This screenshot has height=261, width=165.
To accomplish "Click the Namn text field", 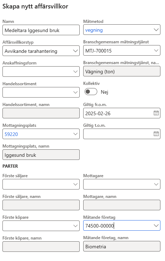I will (x=41, y=30).
